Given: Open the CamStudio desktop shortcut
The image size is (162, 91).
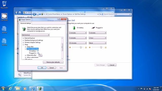Looking at the screenshot, I should click(x=4, y=17).
